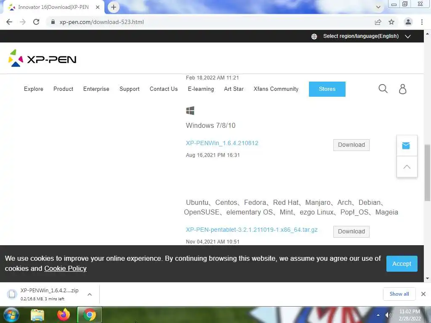Open the E-learning menu

[201, 89]
